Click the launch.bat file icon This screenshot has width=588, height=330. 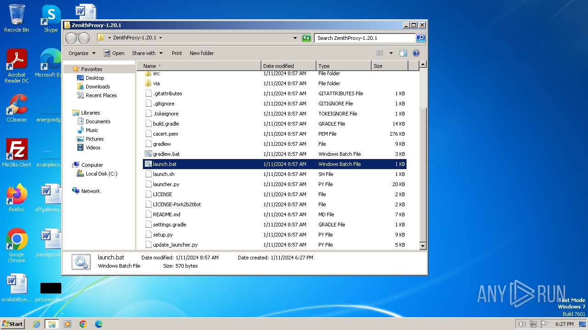[x=148, y=164]
